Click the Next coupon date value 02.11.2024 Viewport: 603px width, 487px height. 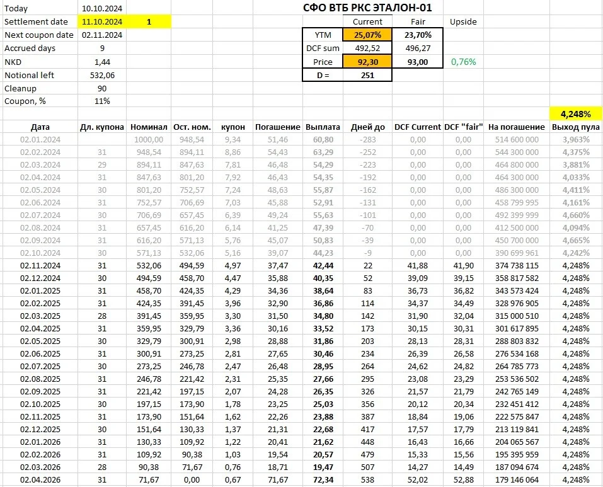(x=102, y=35)
